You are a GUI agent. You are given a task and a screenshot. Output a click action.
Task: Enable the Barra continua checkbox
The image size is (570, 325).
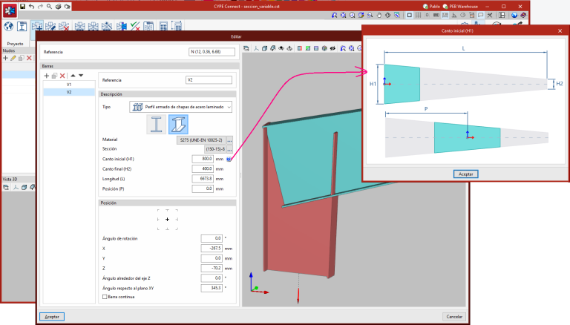(105, 297)
